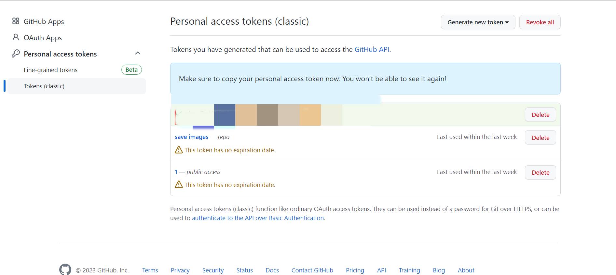Open the GitHub API link

tap(372, 49)
